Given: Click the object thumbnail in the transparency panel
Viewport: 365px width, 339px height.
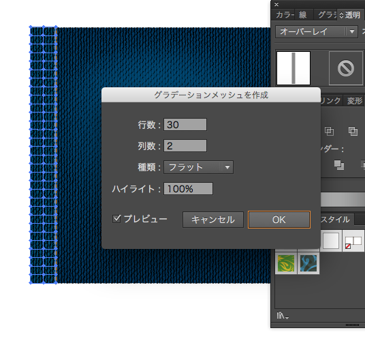Looking at the screenshot, I should point(293,68).
